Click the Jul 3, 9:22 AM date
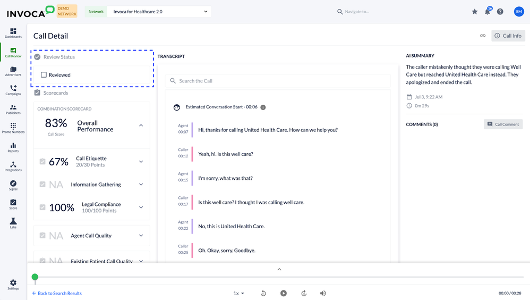The height and width of the screenshot is (300, 530). point(429,97)
